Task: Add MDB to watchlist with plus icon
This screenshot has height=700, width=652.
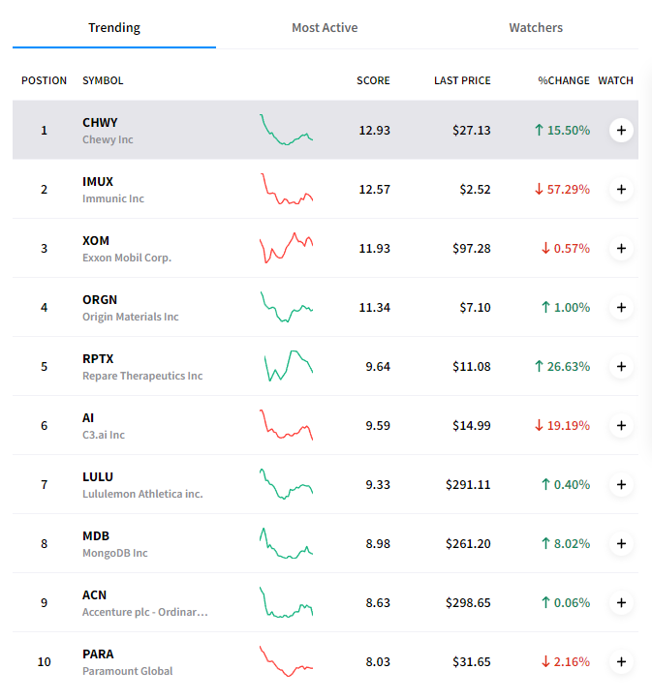Action: (x=621, y=544)
